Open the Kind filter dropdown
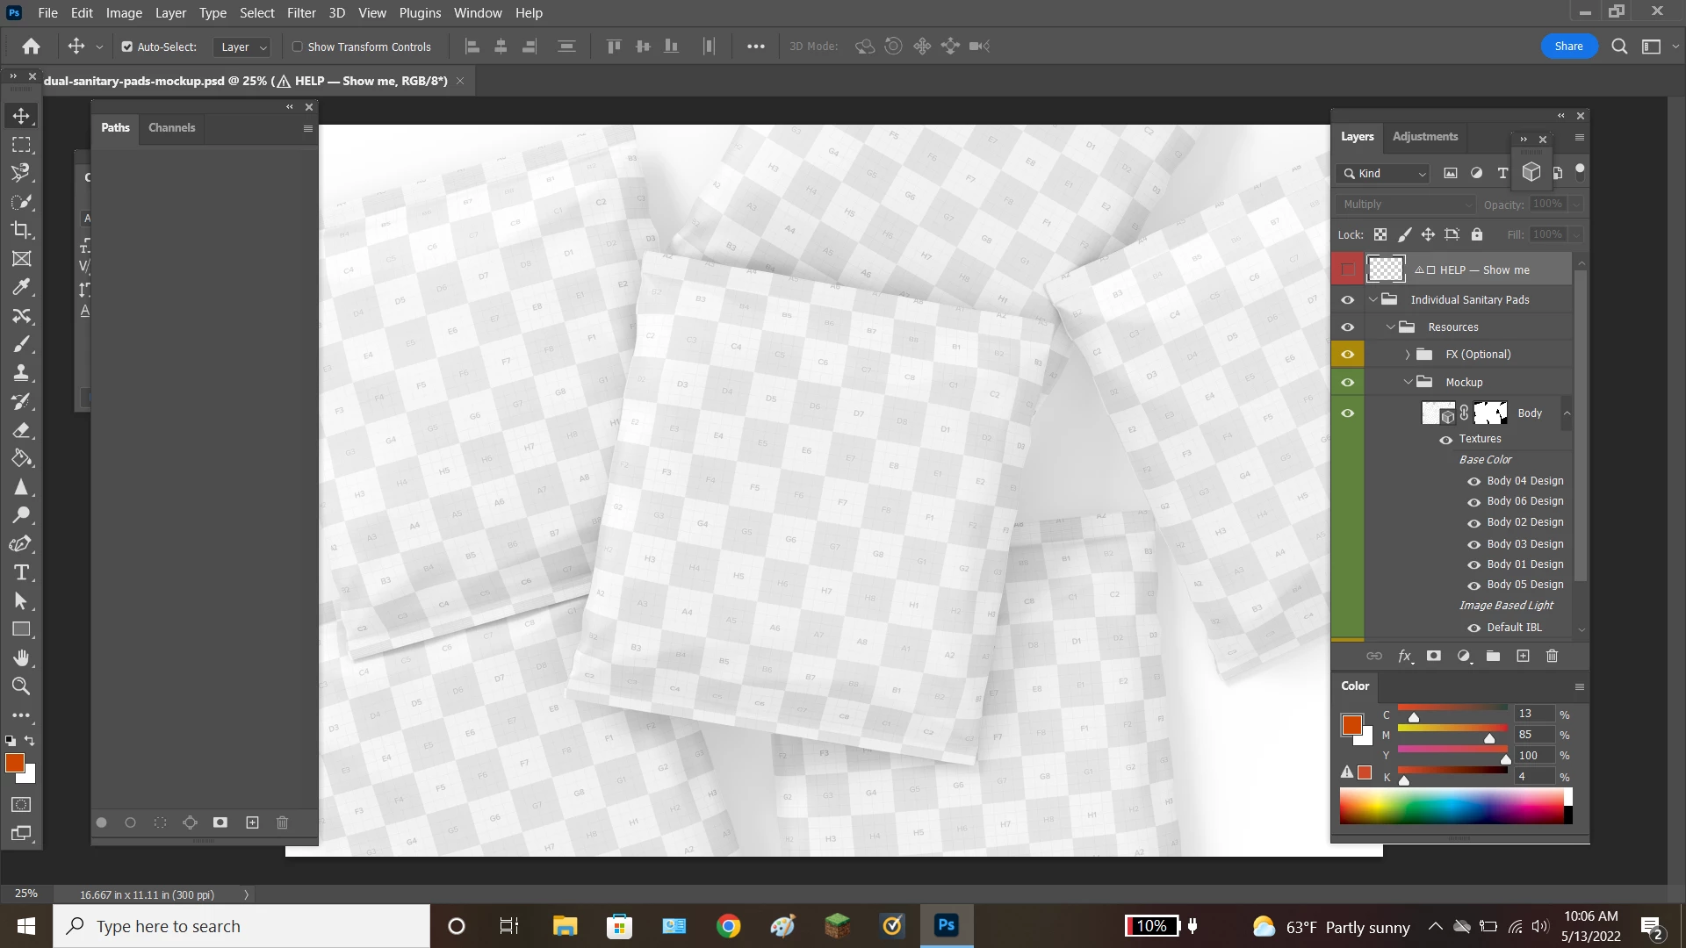This screenshot has height=948, width=1686. pos(1383,174)
